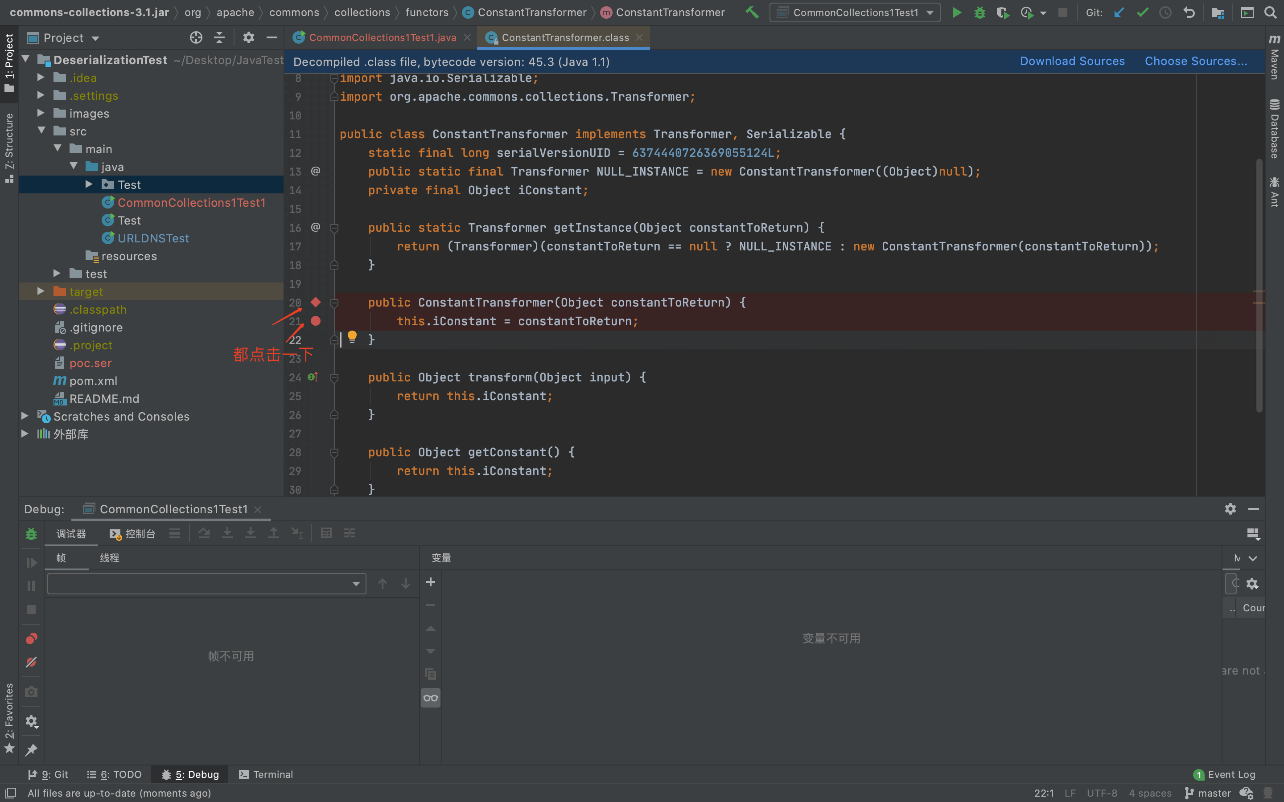This screenshot has height=802, width=1284.
Task: Open the frames thread dropdown in debugger
Action: (x=206, y=584)
